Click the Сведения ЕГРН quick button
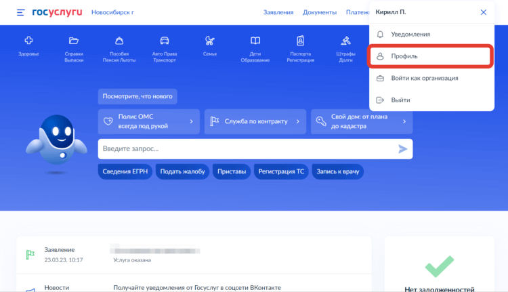This screenshot has width=508, height=292. 125,171
